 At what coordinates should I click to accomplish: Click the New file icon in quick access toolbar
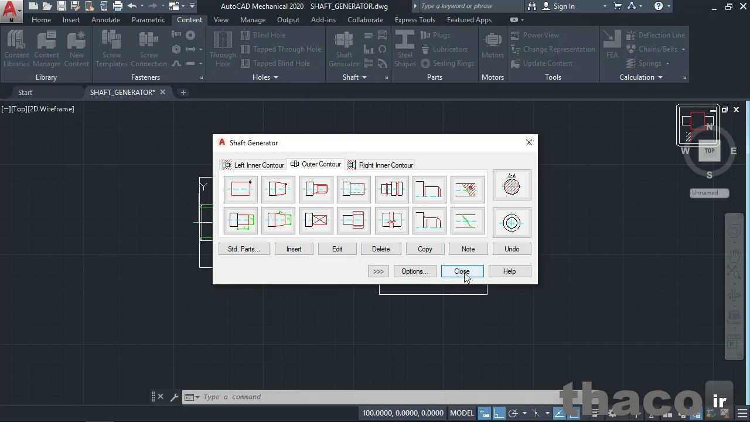[33, 6]
